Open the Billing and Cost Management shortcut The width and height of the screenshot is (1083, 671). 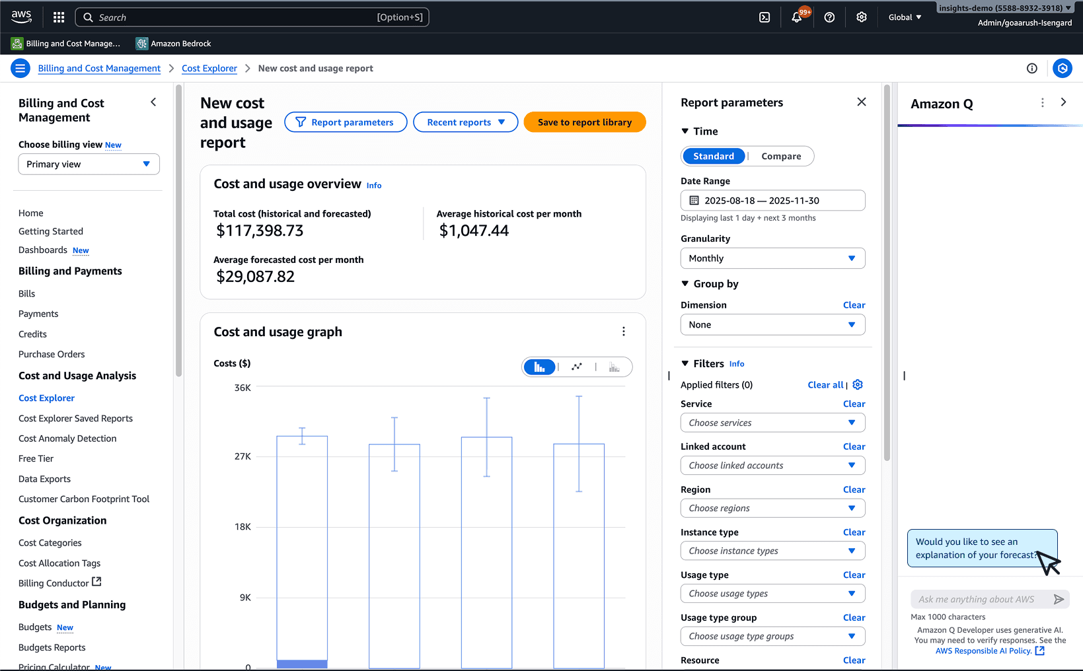tap(66, 44)
